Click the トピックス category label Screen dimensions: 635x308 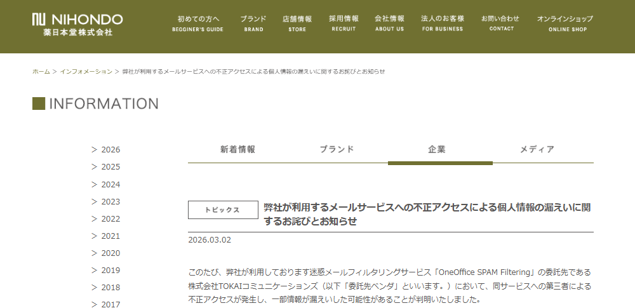pyautogui.click(x=222, y=210)
